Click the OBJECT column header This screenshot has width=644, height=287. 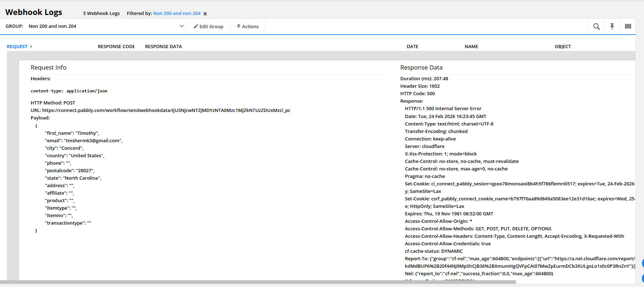click(562, 46)
